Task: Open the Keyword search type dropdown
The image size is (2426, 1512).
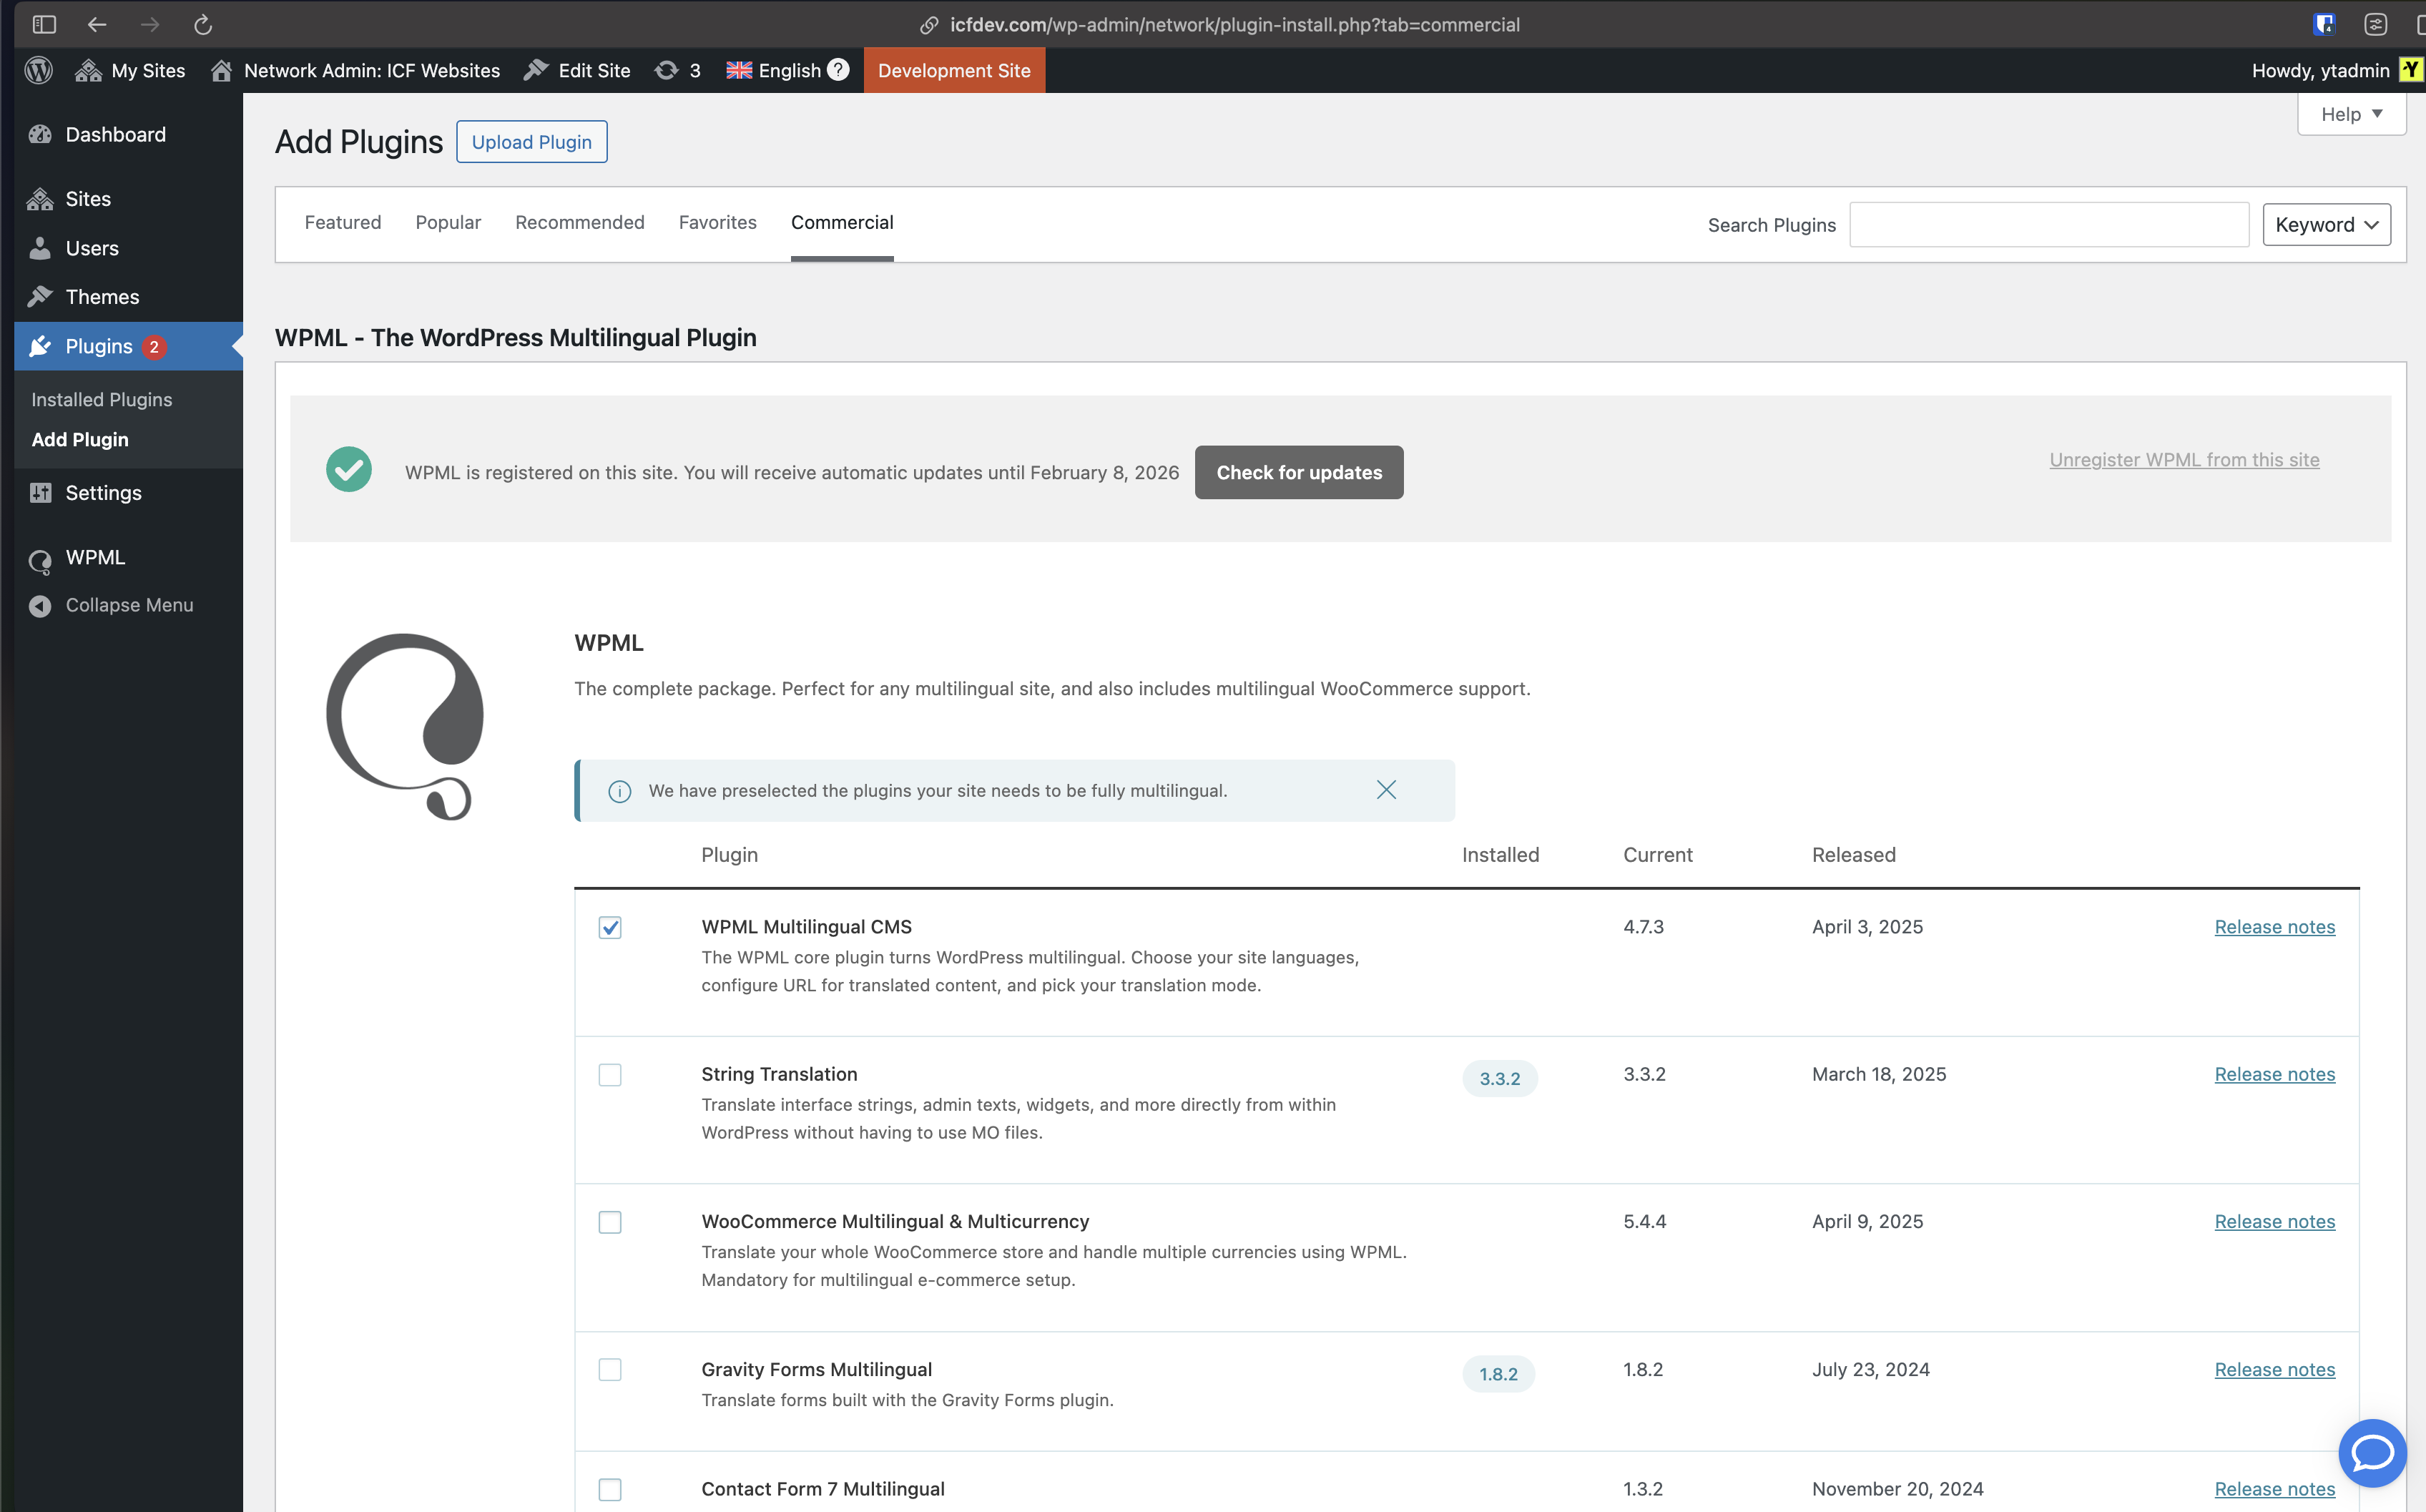Action: point(2326,225)
